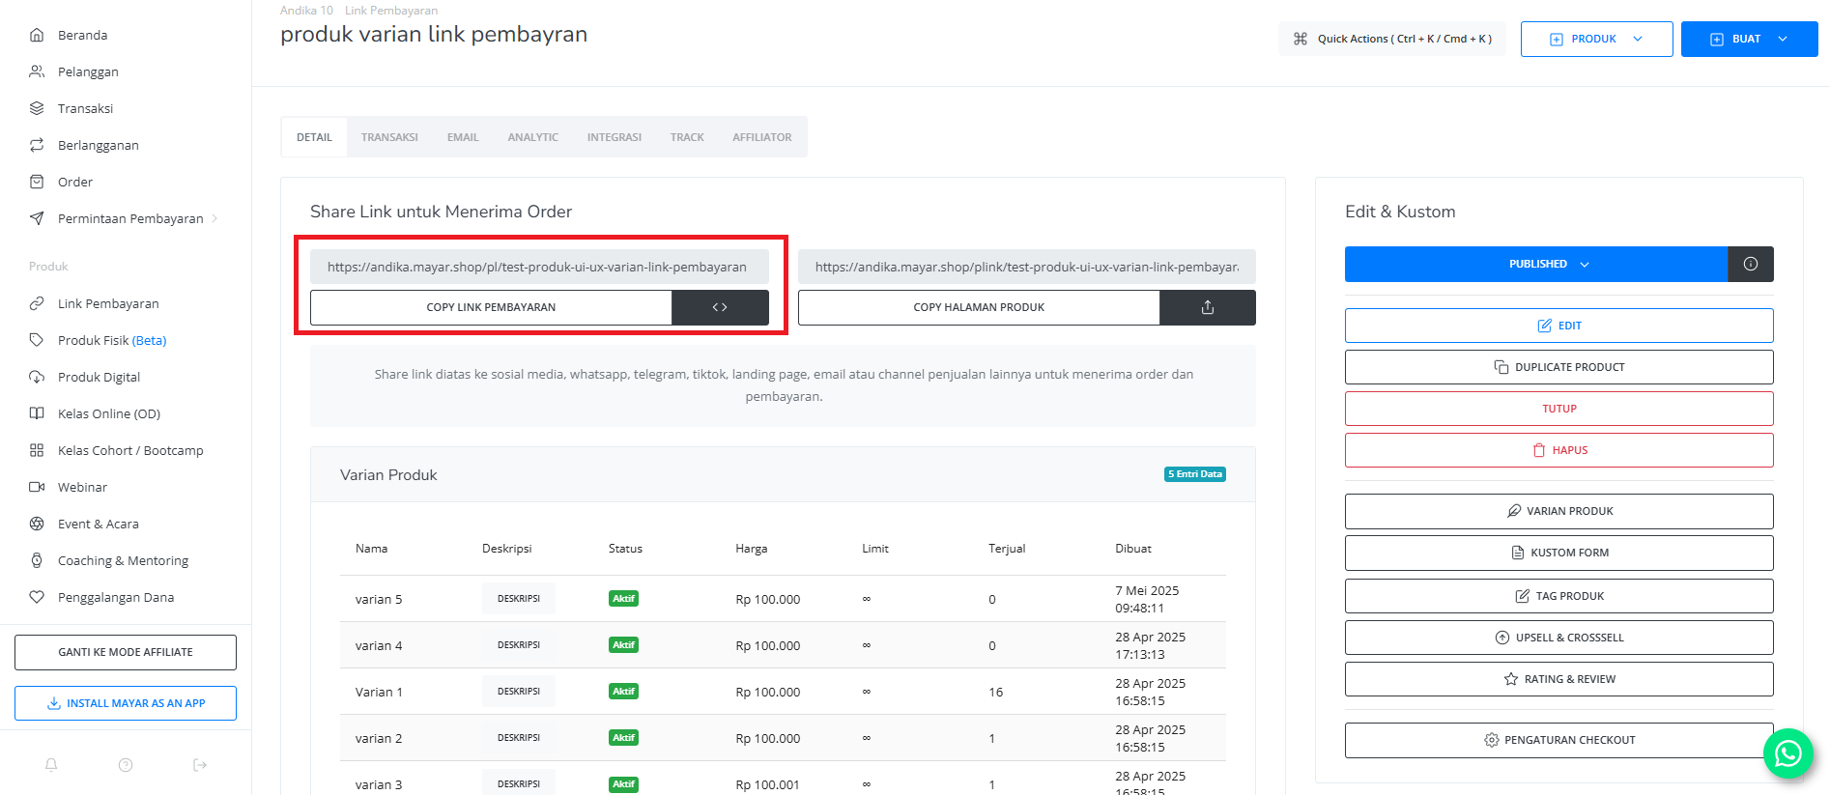Click Deskripsi for varian 4
This screenshot has height=795, width=1830.
519,645
